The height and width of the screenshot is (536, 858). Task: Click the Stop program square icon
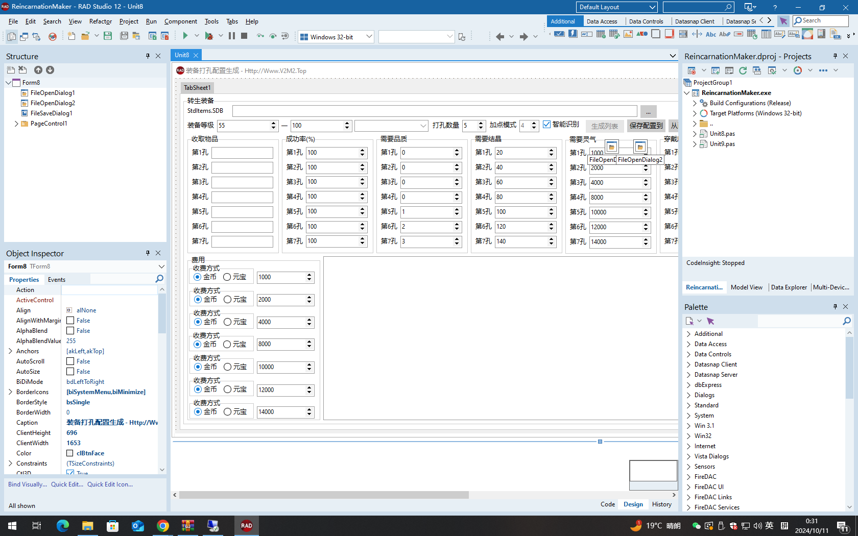[244, 36]
